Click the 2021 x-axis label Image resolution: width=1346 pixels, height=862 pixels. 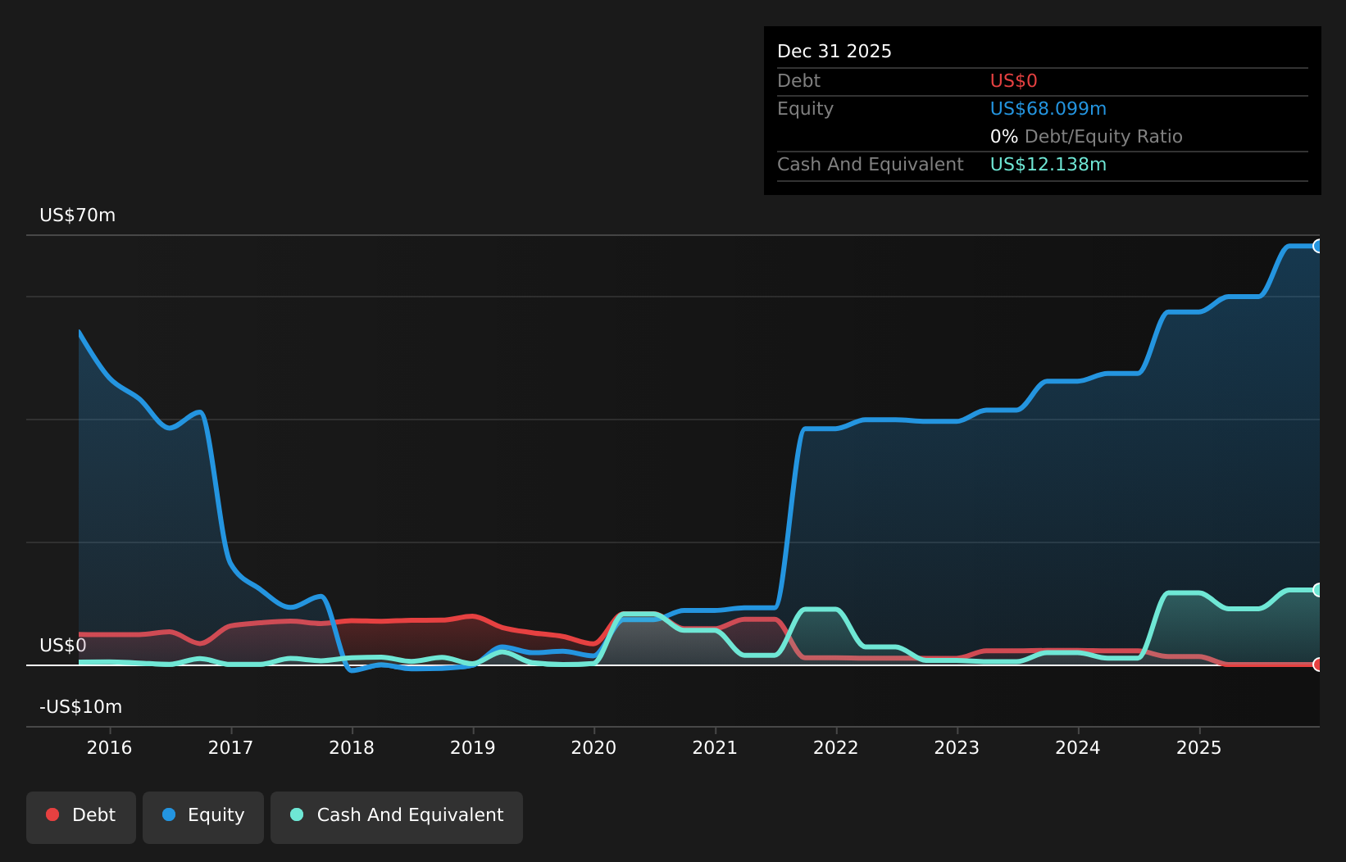[716, 747]
